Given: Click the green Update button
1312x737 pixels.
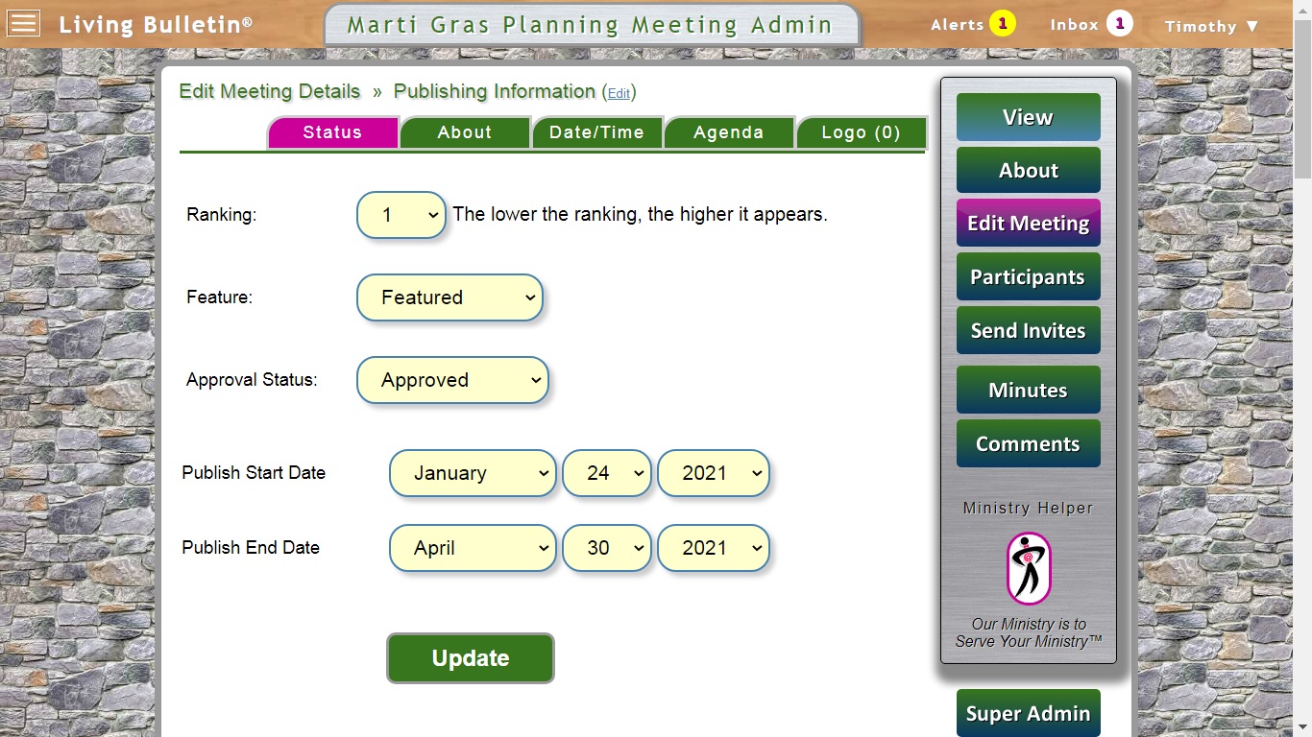Looking at the screenshot, I should tap(471, 658).
